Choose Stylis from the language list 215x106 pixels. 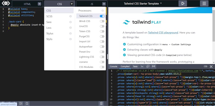pos(59,39)
